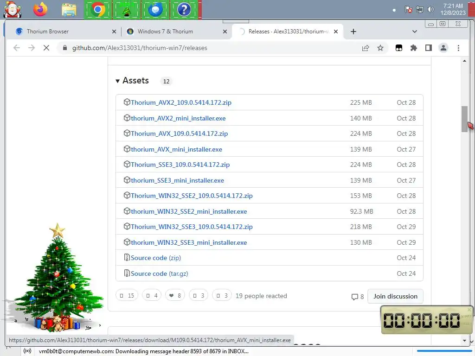Click the address bar URL
Viewport: 475px width, 356px height.
(x=140, y=48)
